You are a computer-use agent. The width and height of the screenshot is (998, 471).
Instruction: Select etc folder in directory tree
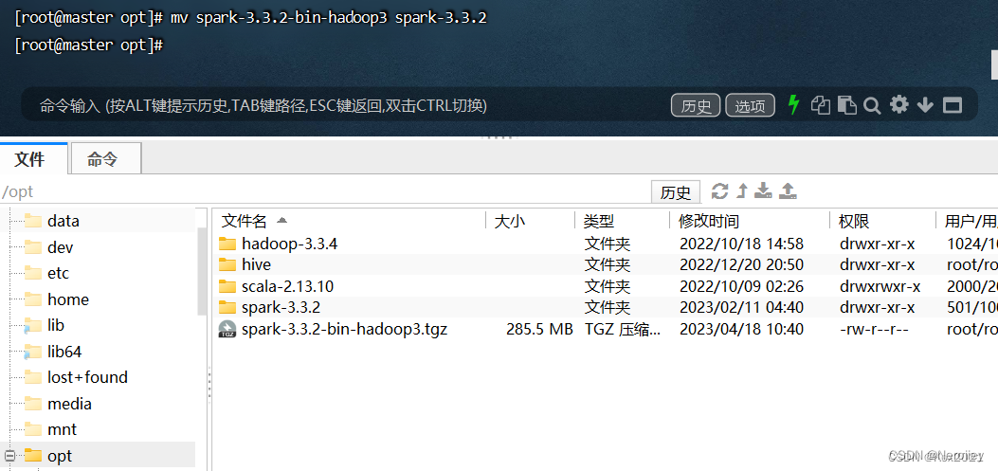coord(58,273)
